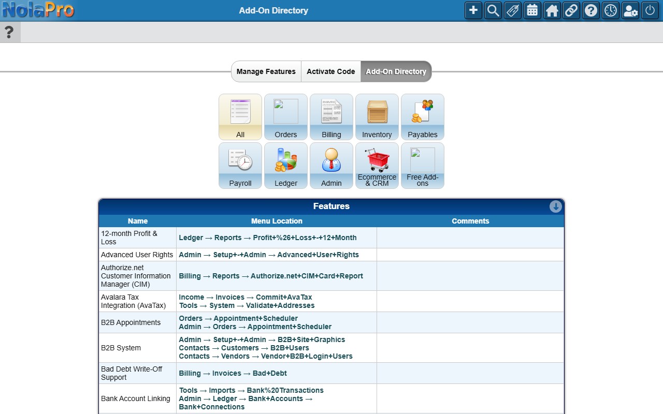This screenshot has height=414, width=663.
Task: Select the Orders category tile
Action: (286, 117)
